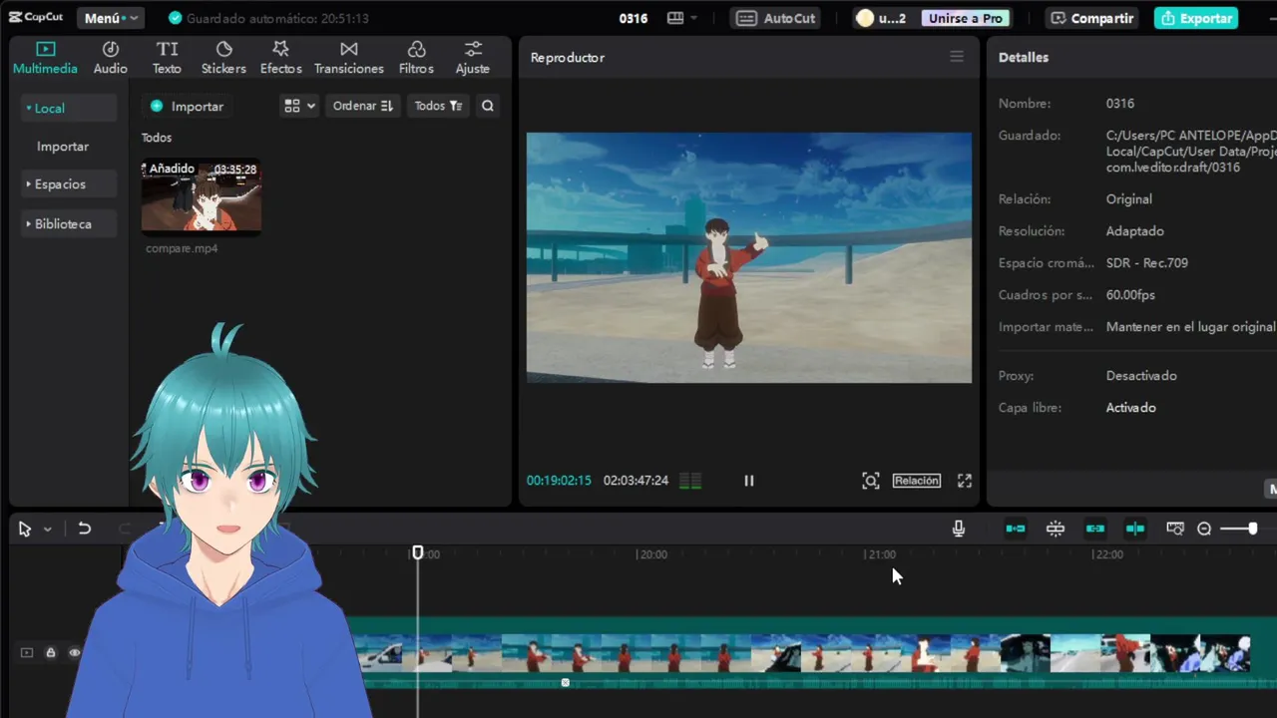
Task: Select the video clip on the timeline
Action: click(x=813, y=653)
